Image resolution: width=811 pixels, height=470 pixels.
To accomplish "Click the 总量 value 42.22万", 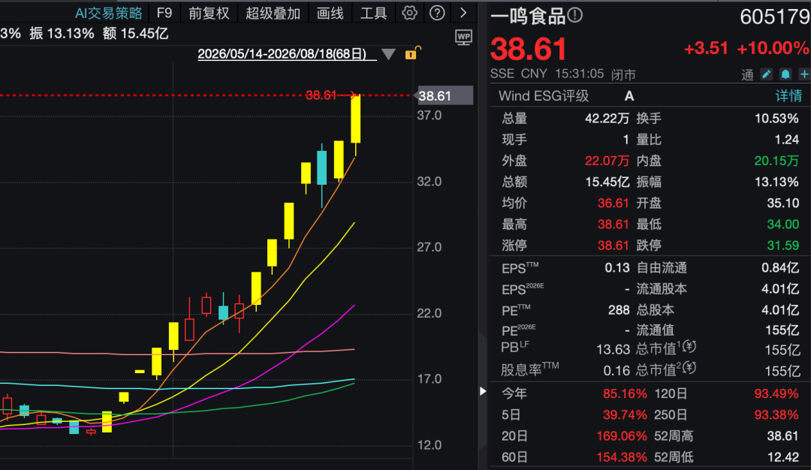I will click(607, 119).
